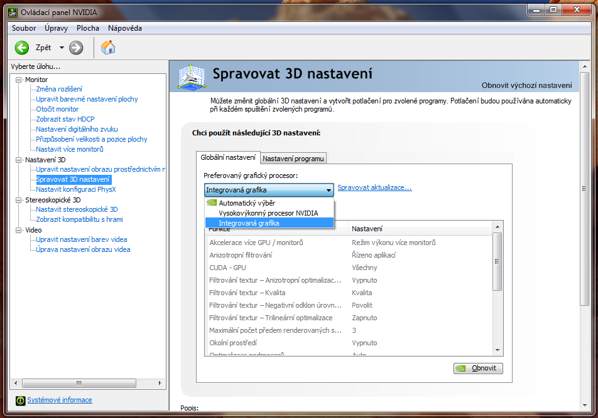This screenshot has width=598, height=418.
Task: Click the Systémové informace icon
Action: coord(20,400)
